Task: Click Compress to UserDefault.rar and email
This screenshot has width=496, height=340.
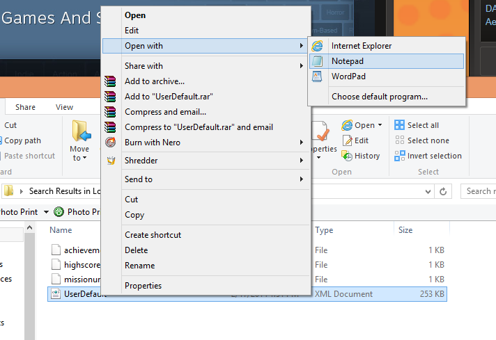Action: point(206,127)
